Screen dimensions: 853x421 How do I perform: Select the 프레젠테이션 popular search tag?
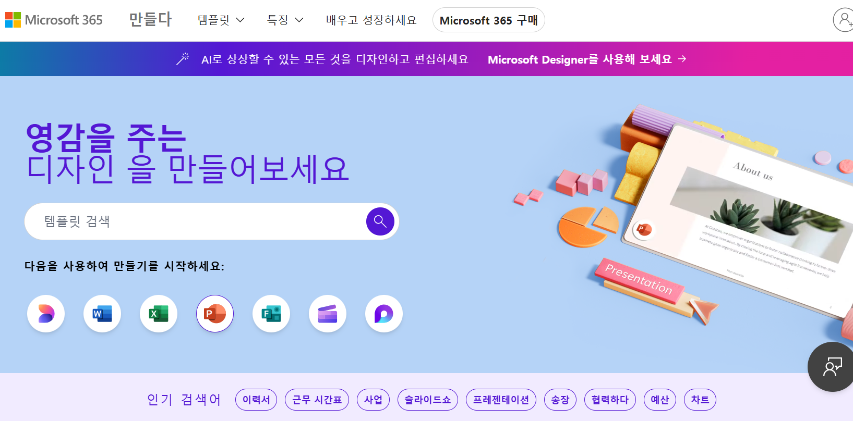(x=501, y=400)
